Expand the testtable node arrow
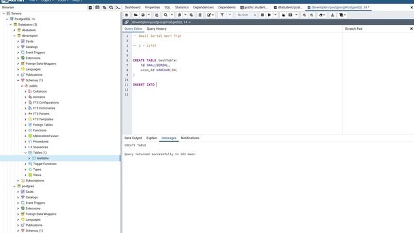 click(x=29, y=158)
